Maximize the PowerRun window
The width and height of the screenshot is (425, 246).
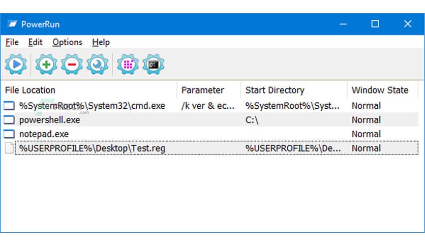pyautogui.click(x=375, y=24)
